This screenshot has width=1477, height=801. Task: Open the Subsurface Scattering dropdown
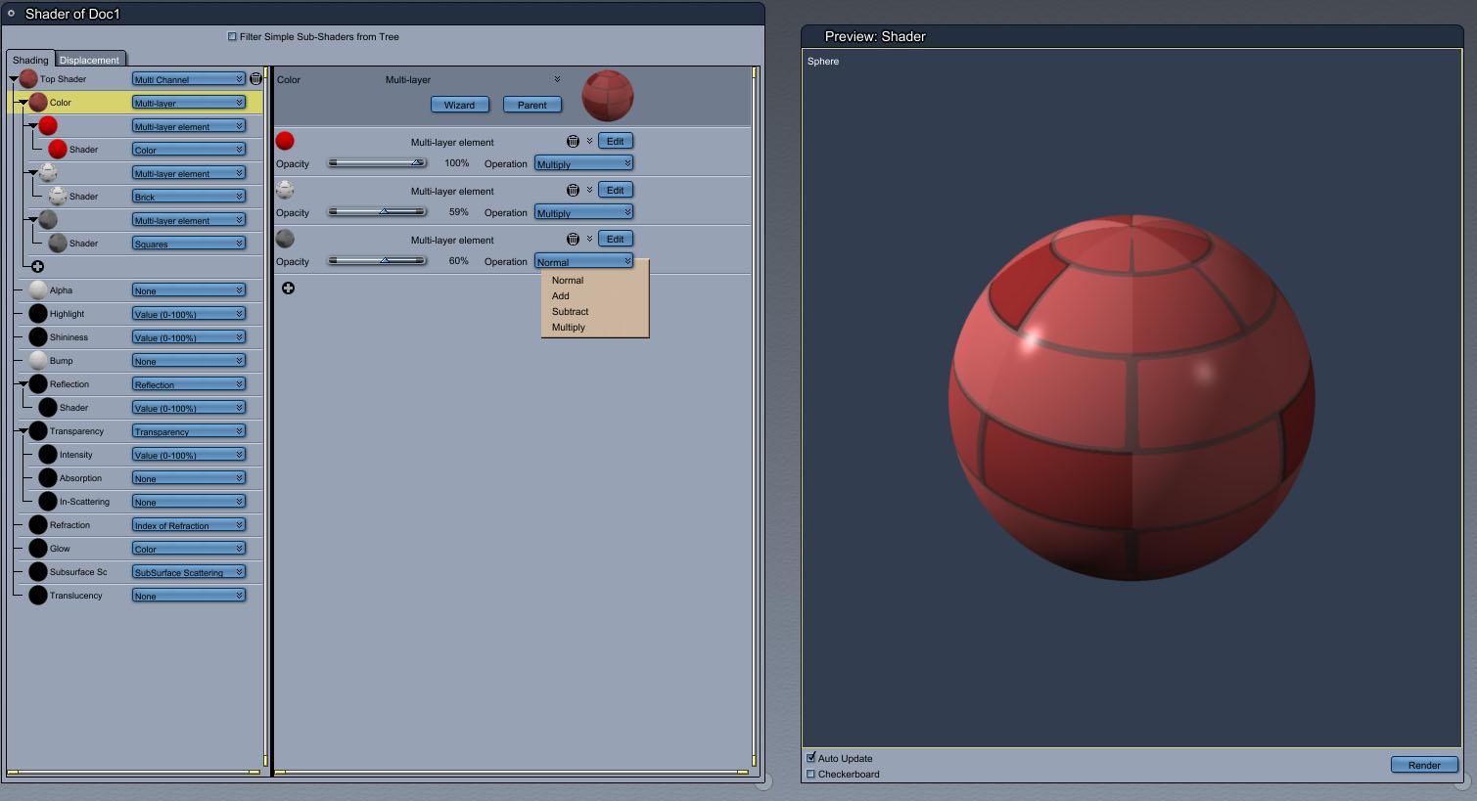click(x=188, y=572)
